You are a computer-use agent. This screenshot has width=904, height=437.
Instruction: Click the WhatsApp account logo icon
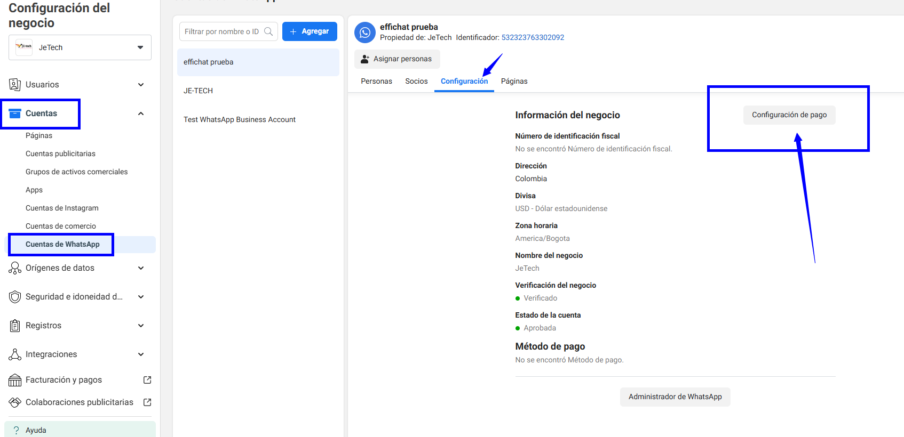[x=365, y=33]
